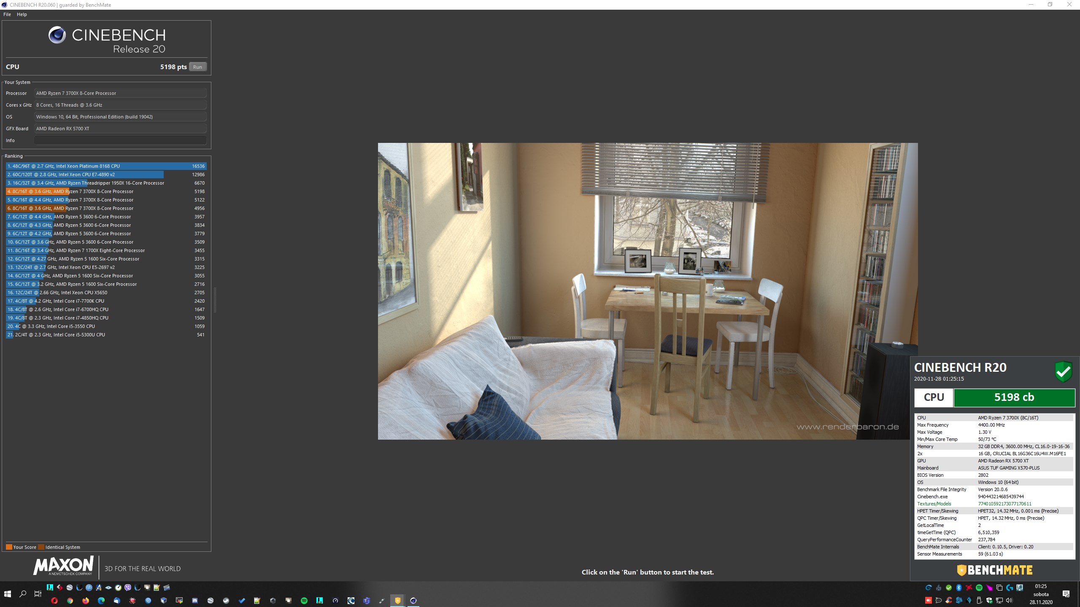Click the Memory 32 GB DDR4 row
The image size is (1080, 607).
(x=994, y=446)
